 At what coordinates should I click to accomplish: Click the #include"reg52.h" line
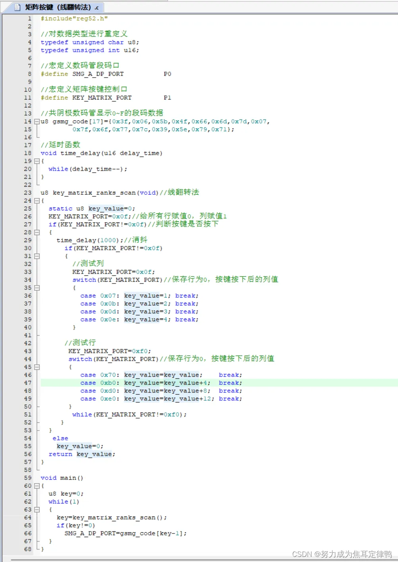pyautogui.click(x=74, y=19)
